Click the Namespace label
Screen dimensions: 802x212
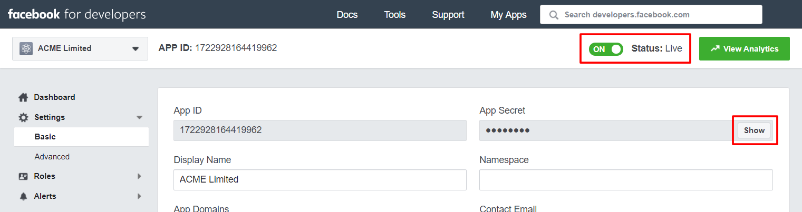point(504,160)
